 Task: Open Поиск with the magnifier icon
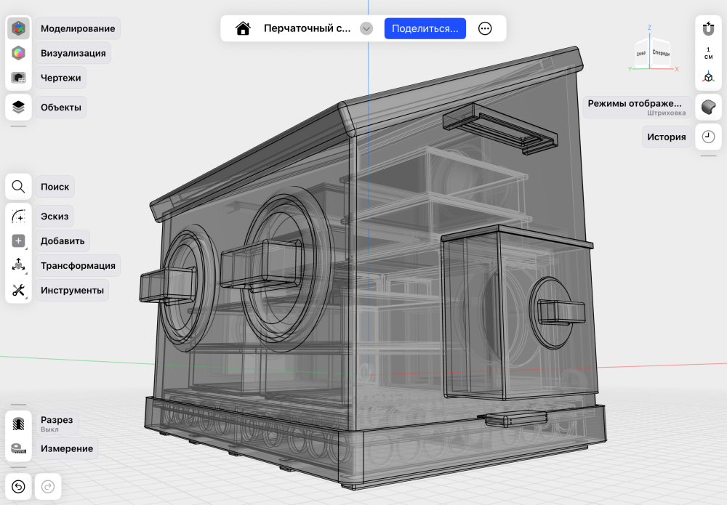18,186
